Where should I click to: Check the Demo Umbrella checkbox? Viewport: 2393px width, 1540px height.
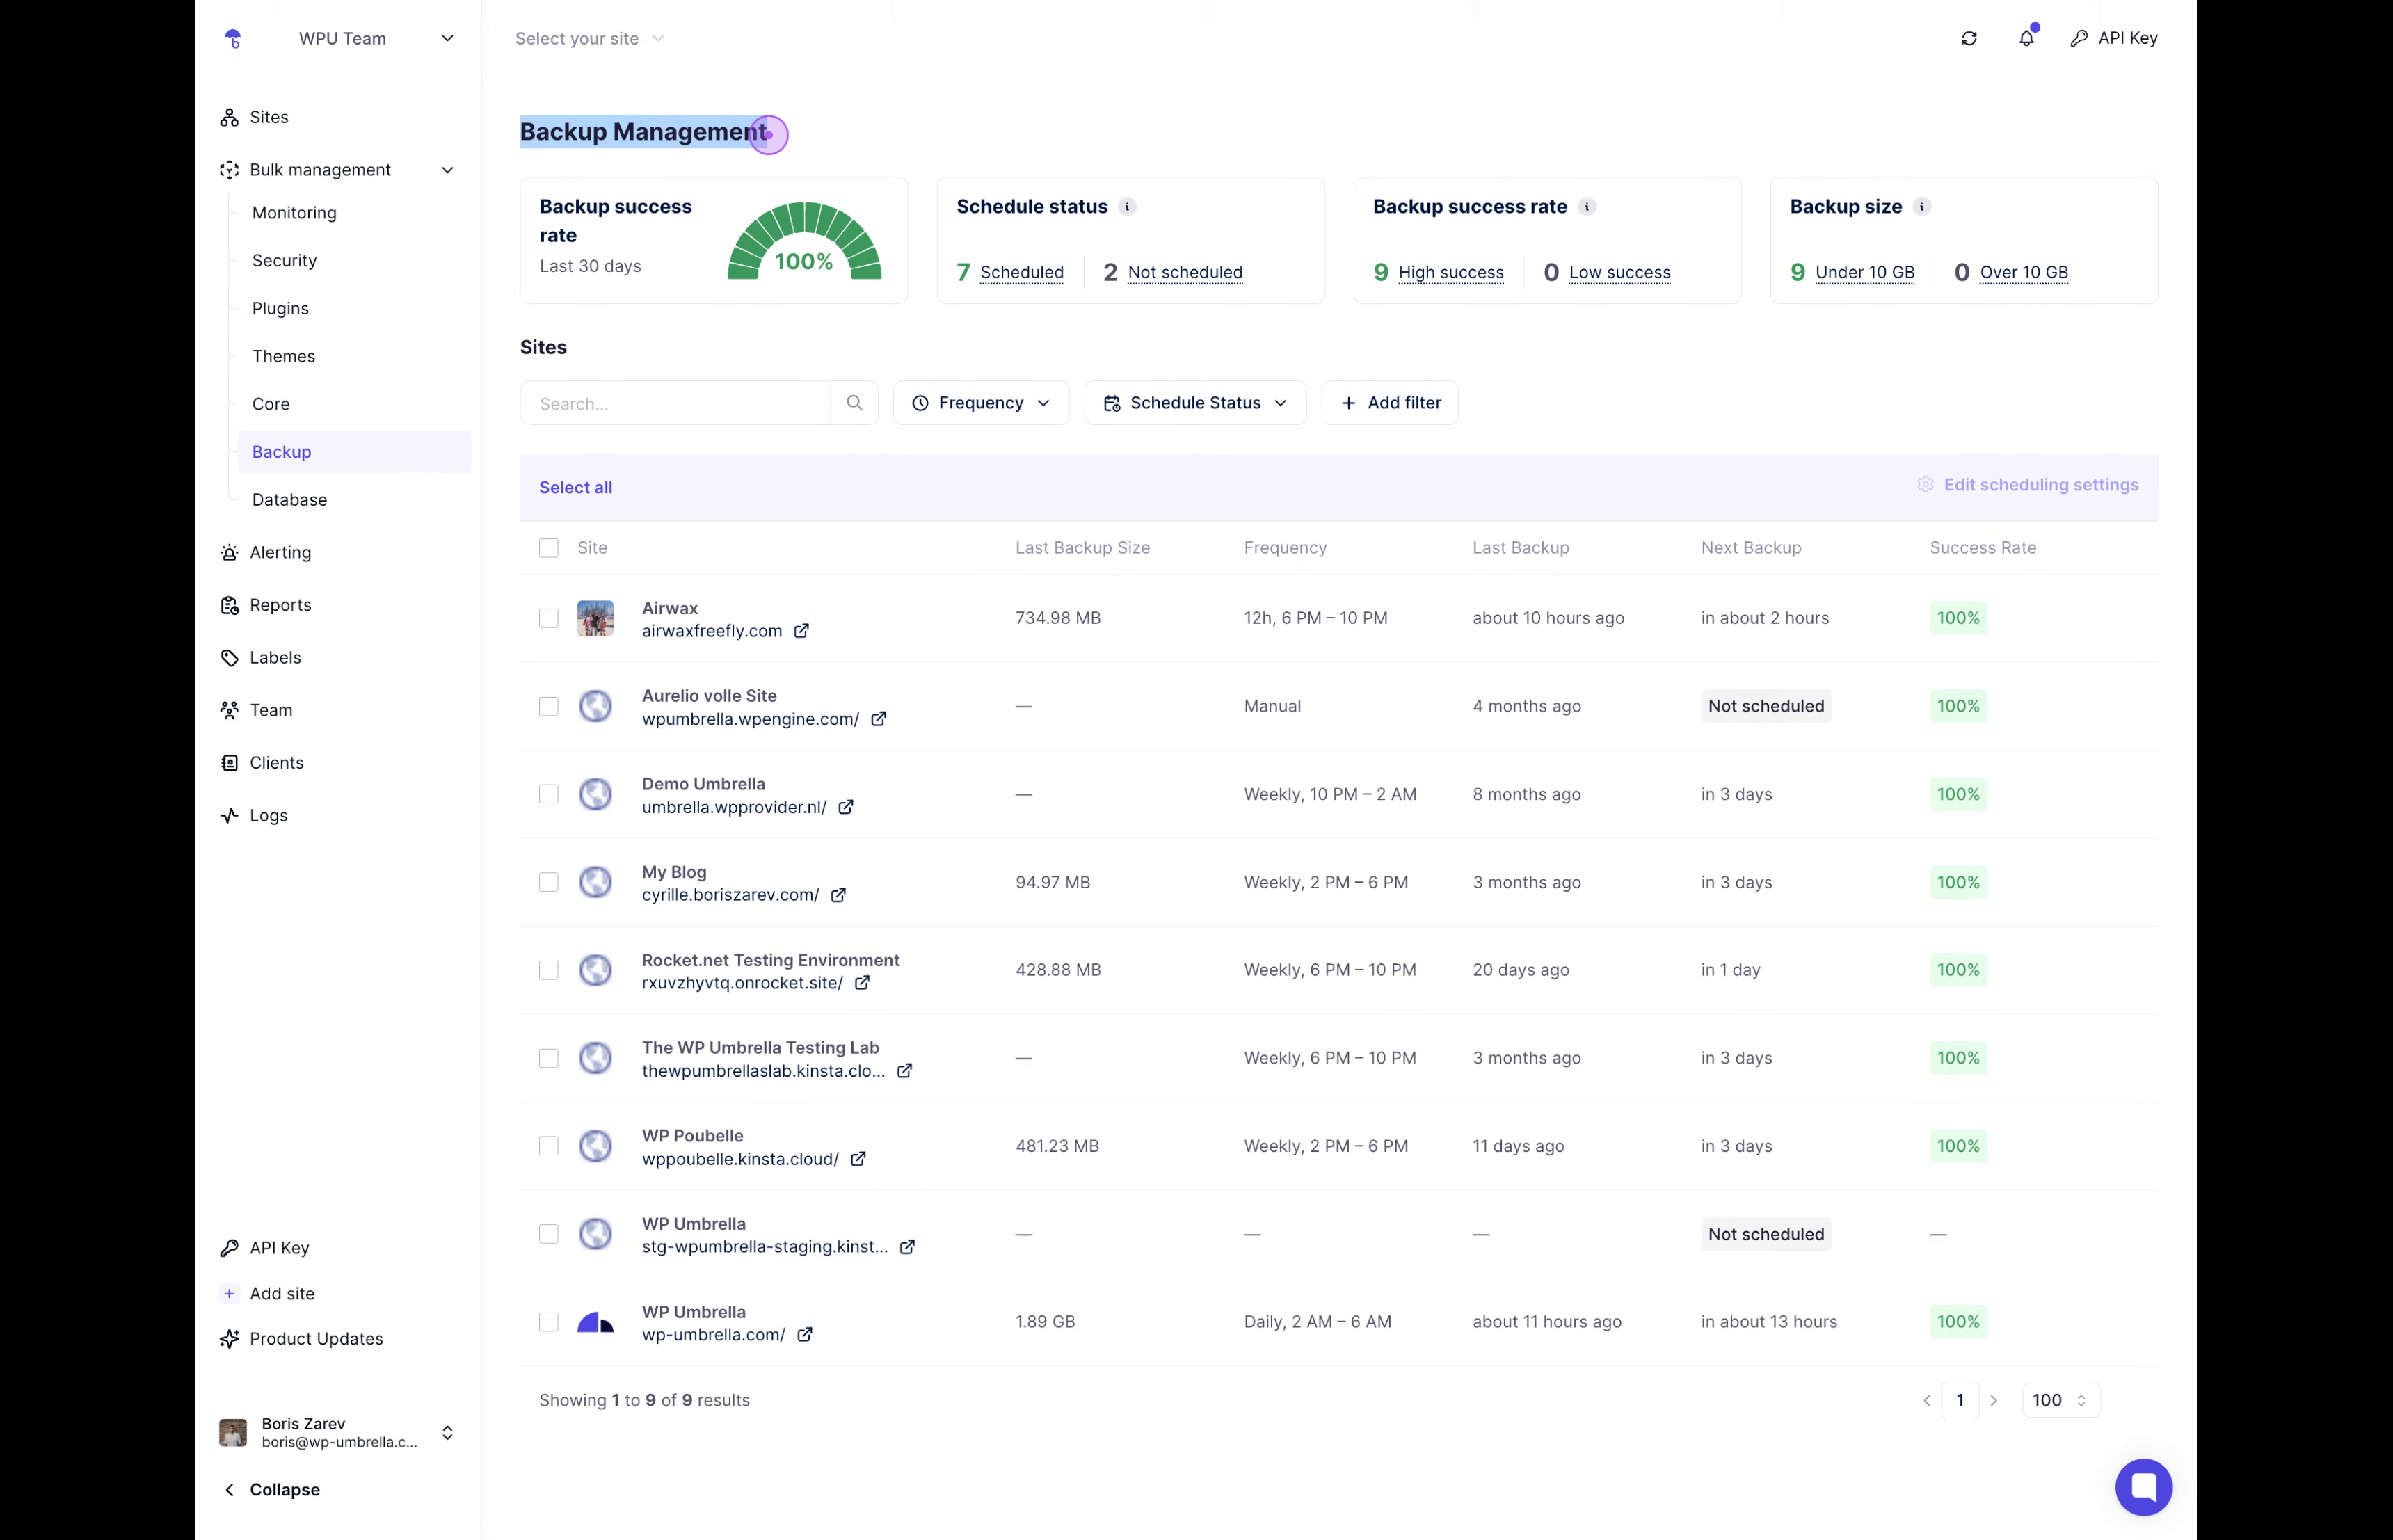tap(548, 794)
